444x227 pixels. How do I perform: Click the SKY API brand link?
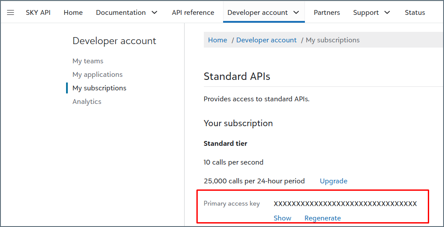click(38, 12)
